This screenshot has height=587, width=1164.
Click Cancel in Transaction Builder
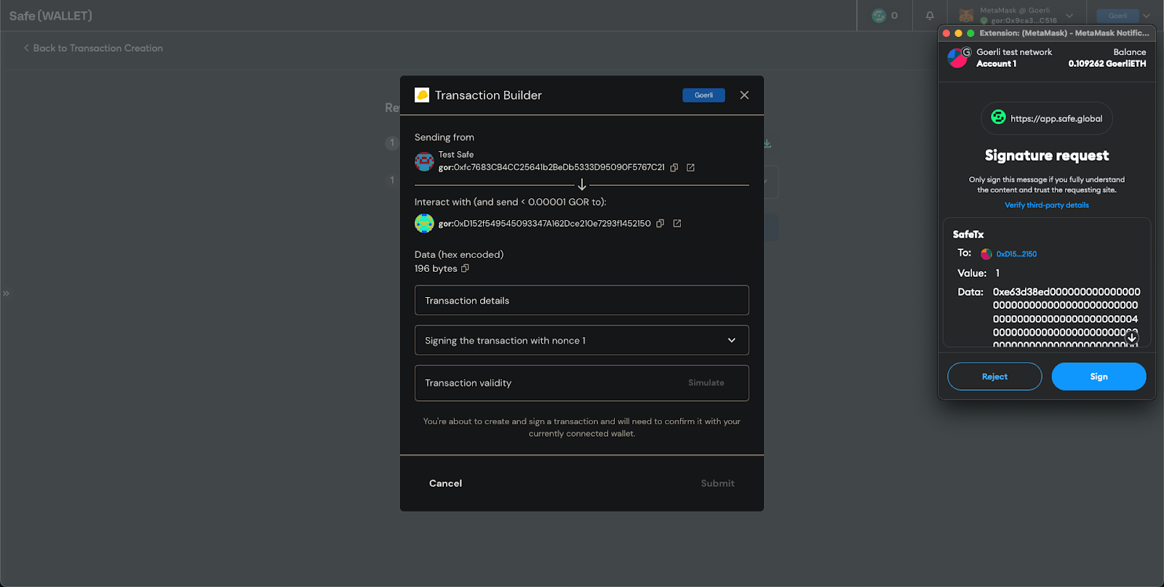(x=445, y=483)
